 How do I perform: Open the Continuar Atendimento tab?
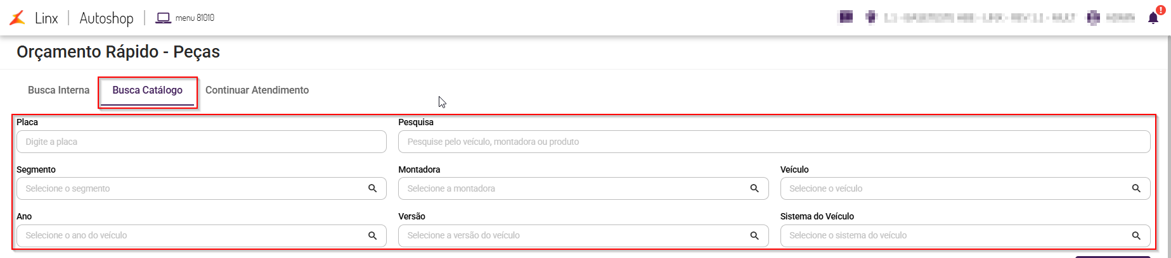257,90
